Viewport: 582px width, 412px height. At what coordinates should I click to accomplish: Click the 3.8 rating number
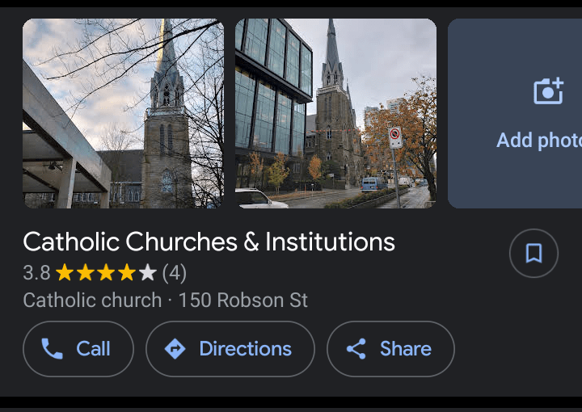pos(36,272)
